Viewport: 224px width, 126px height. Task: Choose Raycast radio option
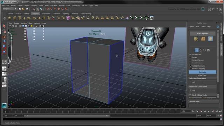pyautogui.click(x=193, y=57)
